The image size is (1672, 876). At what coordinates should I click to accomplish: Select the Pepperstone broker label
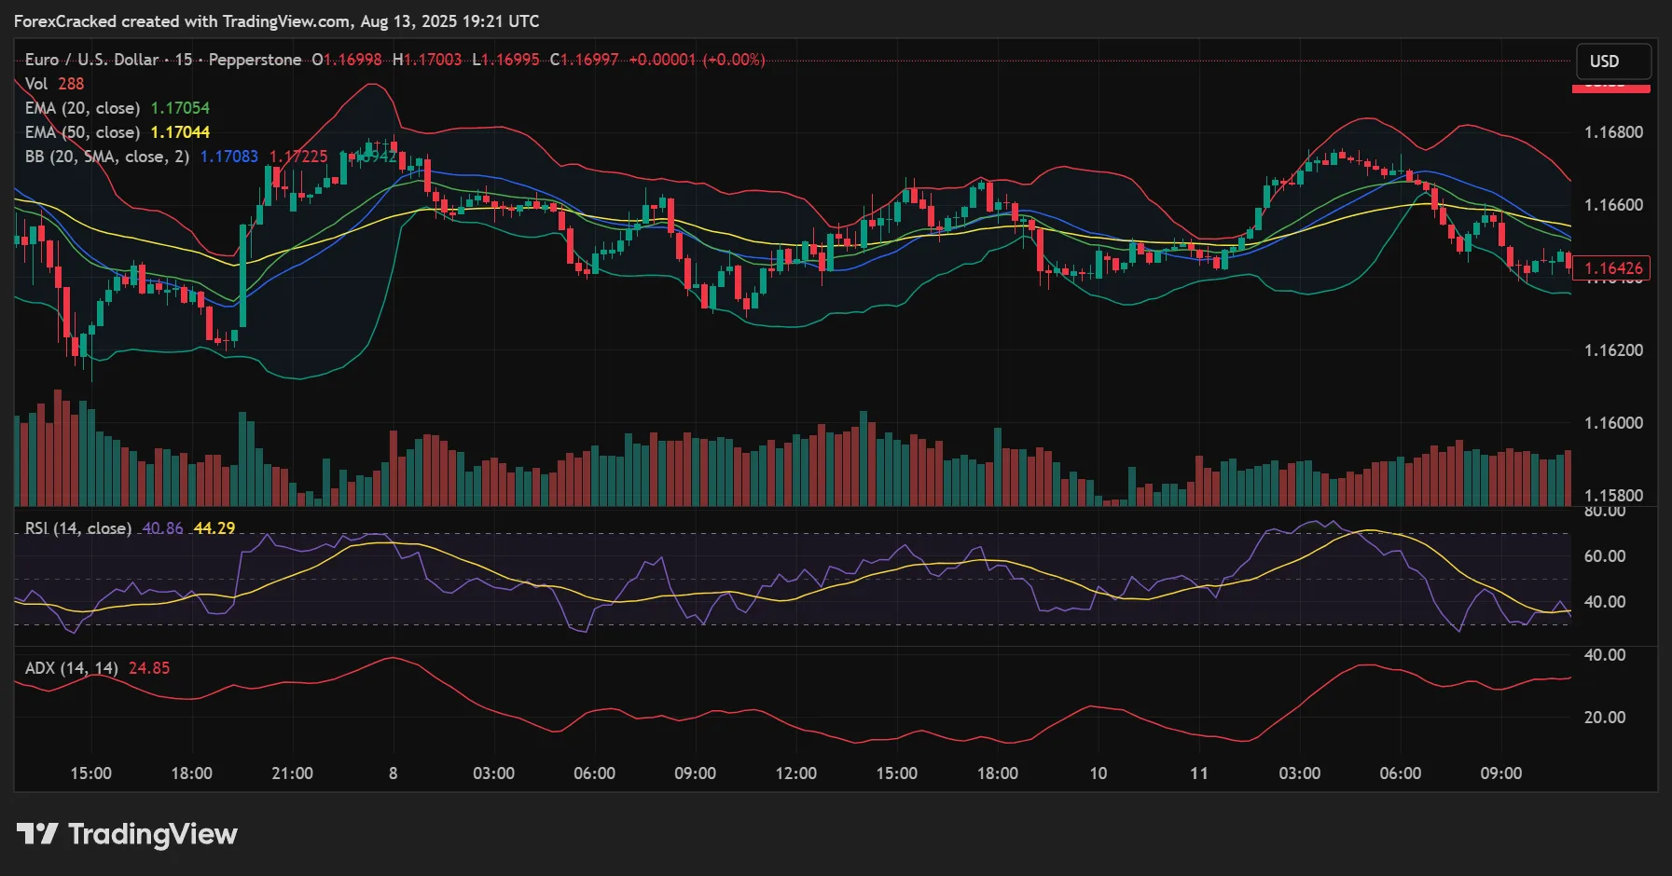(x=254, y=60)
